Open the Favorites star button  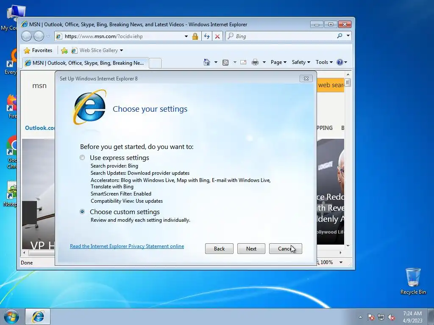[38, 50]
